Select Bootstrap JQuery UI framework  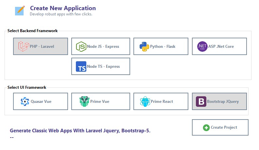[219, 102]
